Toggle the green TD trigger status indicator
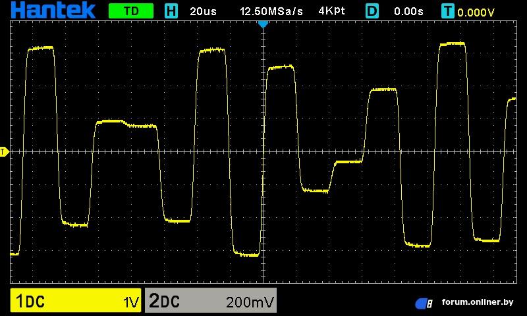The height and width of the screenshot is (316, 527). pyautogui.click(x=130, y=11)
